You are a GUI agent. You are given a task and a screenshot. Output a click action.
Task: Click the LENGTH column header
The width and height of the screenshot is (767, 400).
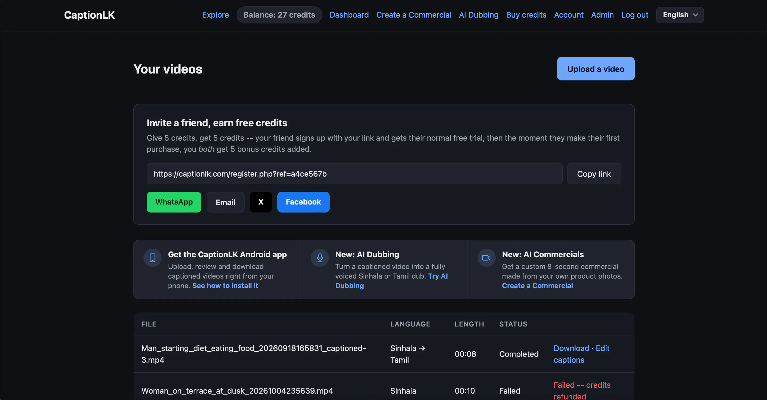(469, 324)
